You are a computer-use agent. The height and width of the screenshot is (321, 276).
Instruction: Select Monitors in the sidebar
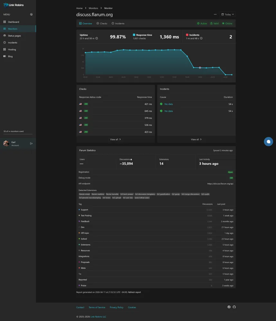[18, 29]
